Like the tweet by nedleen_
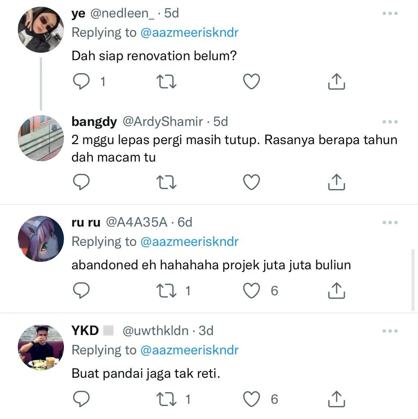 tap(251, 81)
